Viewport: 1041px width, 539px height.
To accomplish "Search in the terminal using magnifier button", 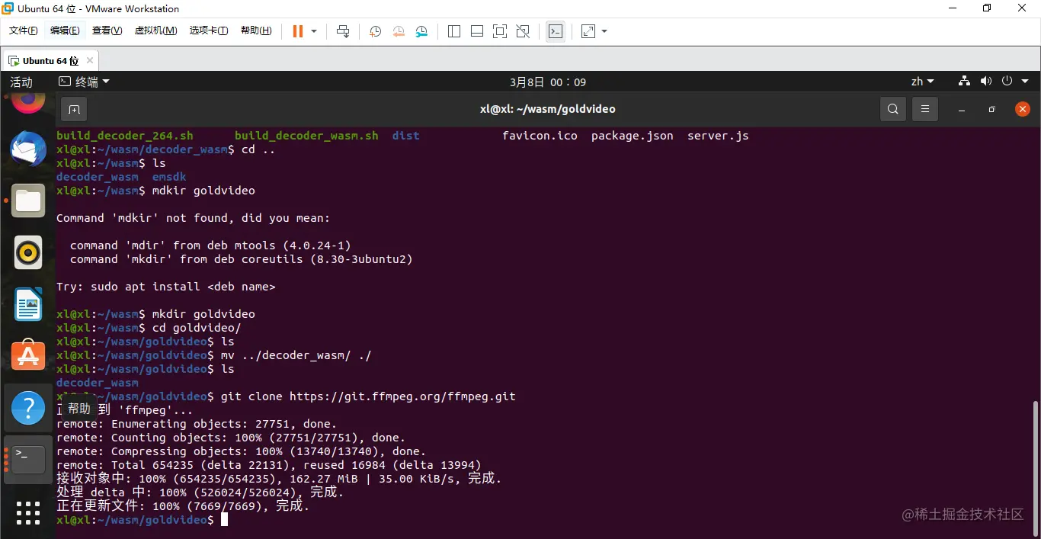I will [893, 109].
